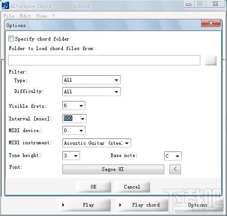Open the File menu
This screenshot has width=227, height=216.
9,16
